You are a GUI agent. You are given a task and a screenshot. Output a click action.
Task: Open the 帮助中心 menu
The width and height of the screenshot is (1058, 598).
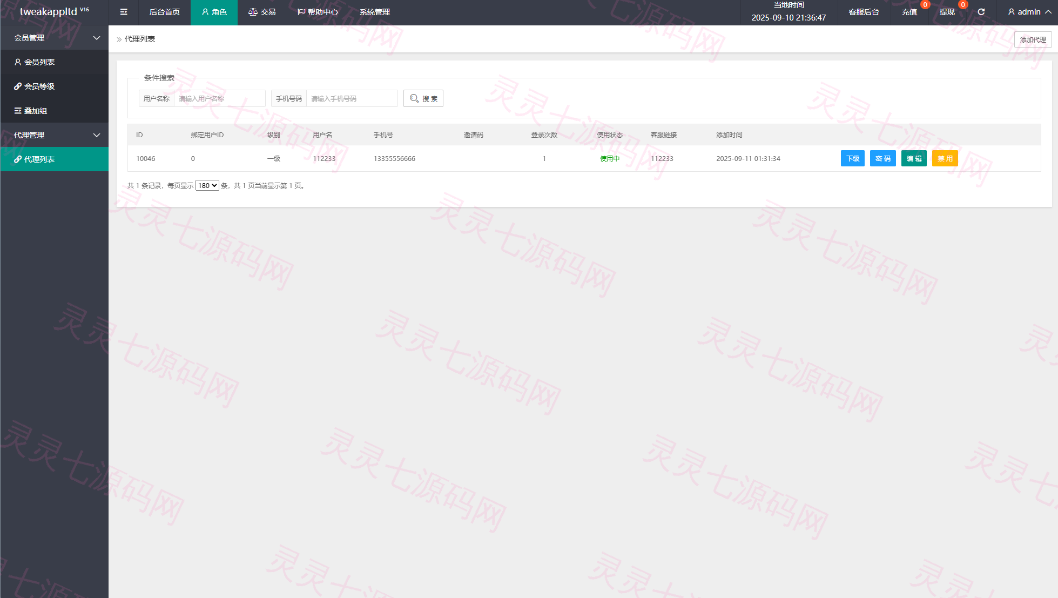[x=318, y=12]
